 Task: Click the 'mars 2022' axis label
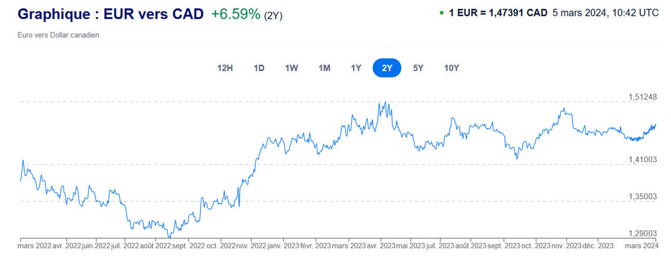[34, 246]
